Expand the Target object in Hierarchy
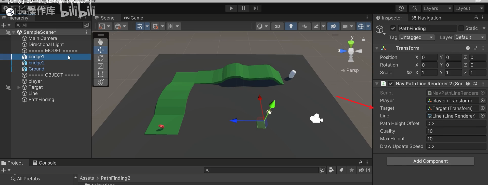Screen dimensions: 488x185 pos(19,87)
